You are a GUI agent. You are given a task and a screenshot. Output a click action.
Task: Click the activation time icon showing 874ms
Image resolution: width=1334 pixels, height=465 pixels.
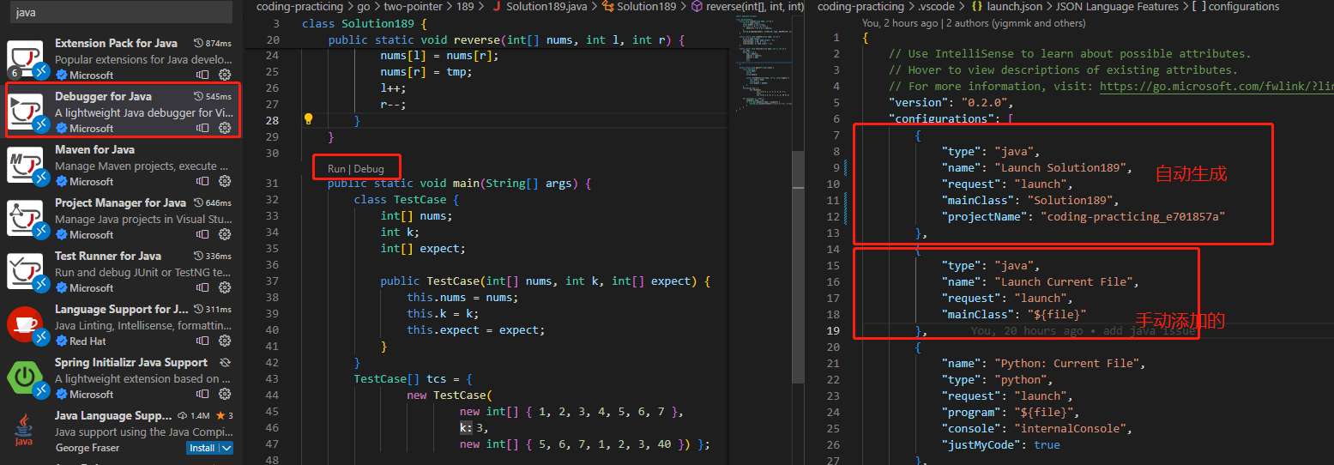click(x=199, y=43)
